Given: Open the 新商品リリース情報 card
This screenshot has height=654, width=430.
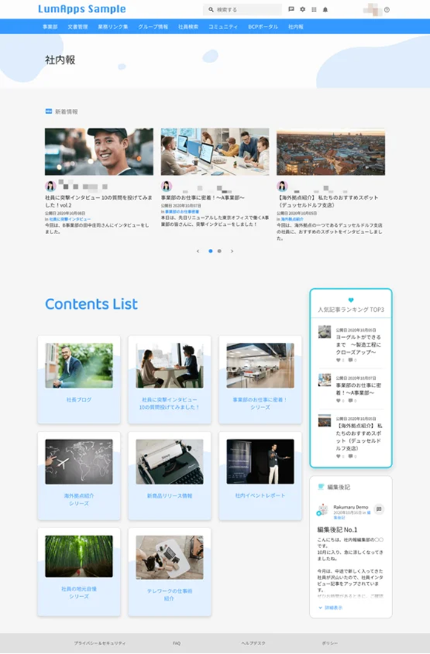Looking at the screenshot, I should 170,476.
